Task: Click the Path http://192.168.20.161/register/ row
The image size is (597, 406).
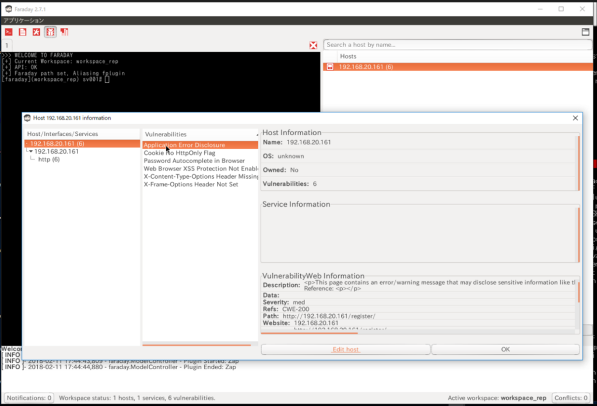Action: coord(419,316)
